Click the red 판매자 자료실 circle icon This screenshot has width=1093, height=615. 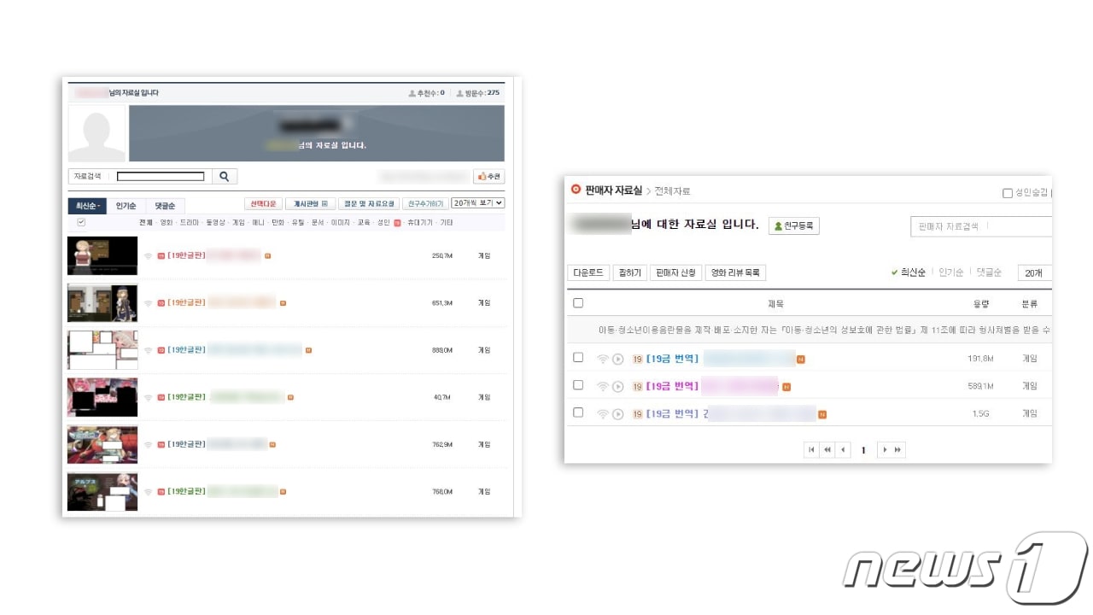575,188
